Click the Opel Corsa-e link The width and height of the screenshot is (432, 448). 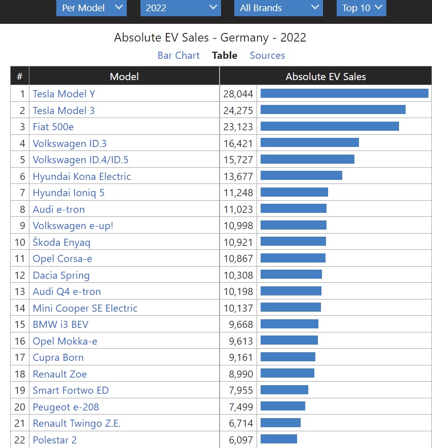(x=62, y=258)
